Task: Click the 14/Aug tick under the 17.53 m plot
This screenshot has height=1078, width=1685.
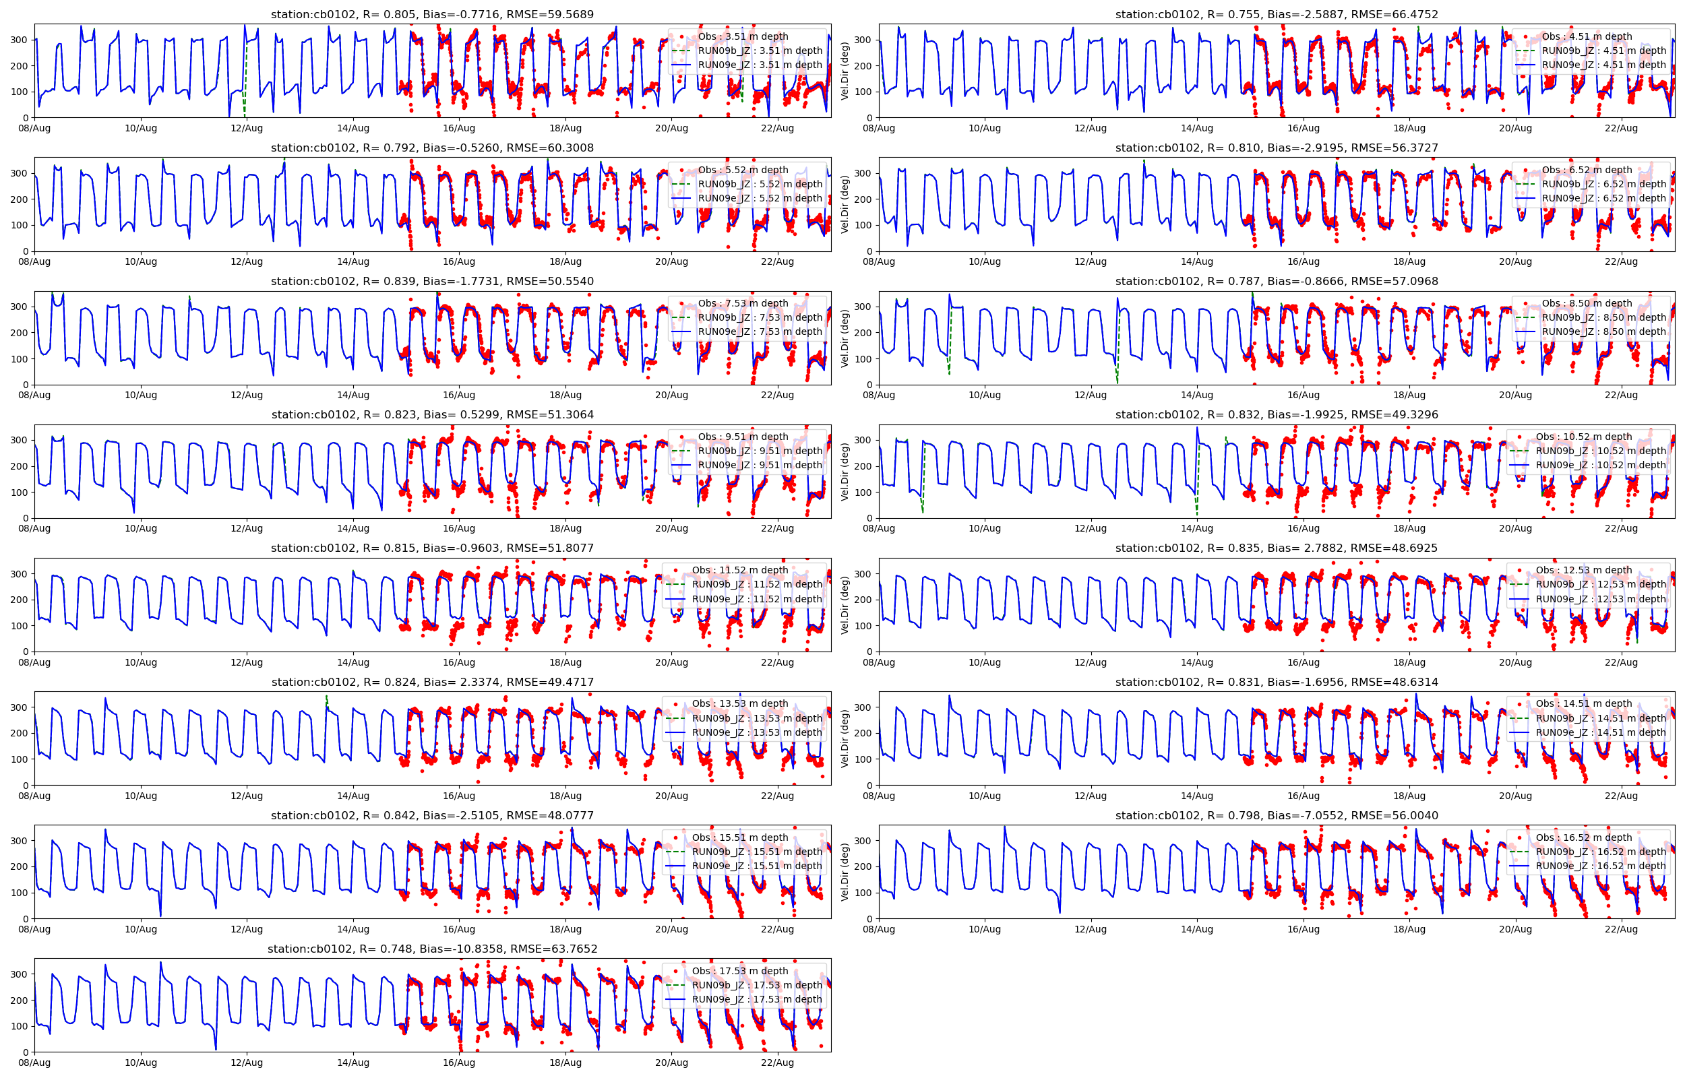Action: pos(353,1063)
